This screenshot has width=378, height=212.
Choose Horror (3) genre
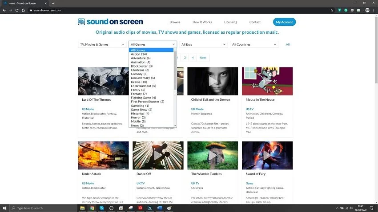(151, 117)
